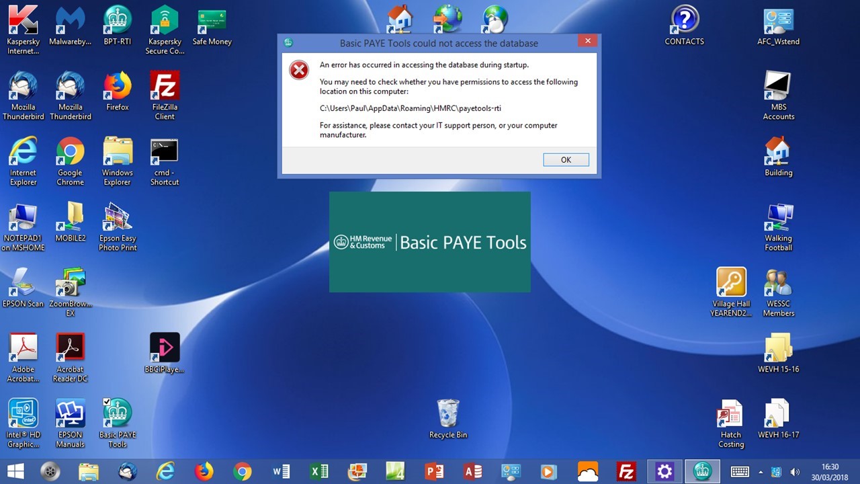860x484 pixels.
Task: Select the WEVH 16-17 desktop shortcut
Action: [x=779, y=419]
